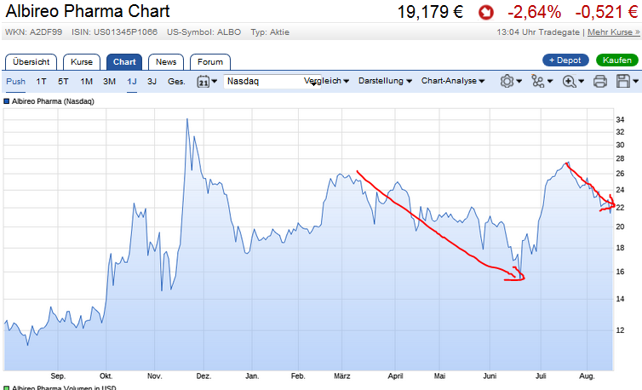Click the 13:04 Uhr Tradegate text

click(538, 32)
